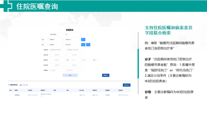Remove the 瑞舒伐他汀 order-name condition row
Image resolution: width=207 pixels, height=117 pixels.
coord(83,40)
